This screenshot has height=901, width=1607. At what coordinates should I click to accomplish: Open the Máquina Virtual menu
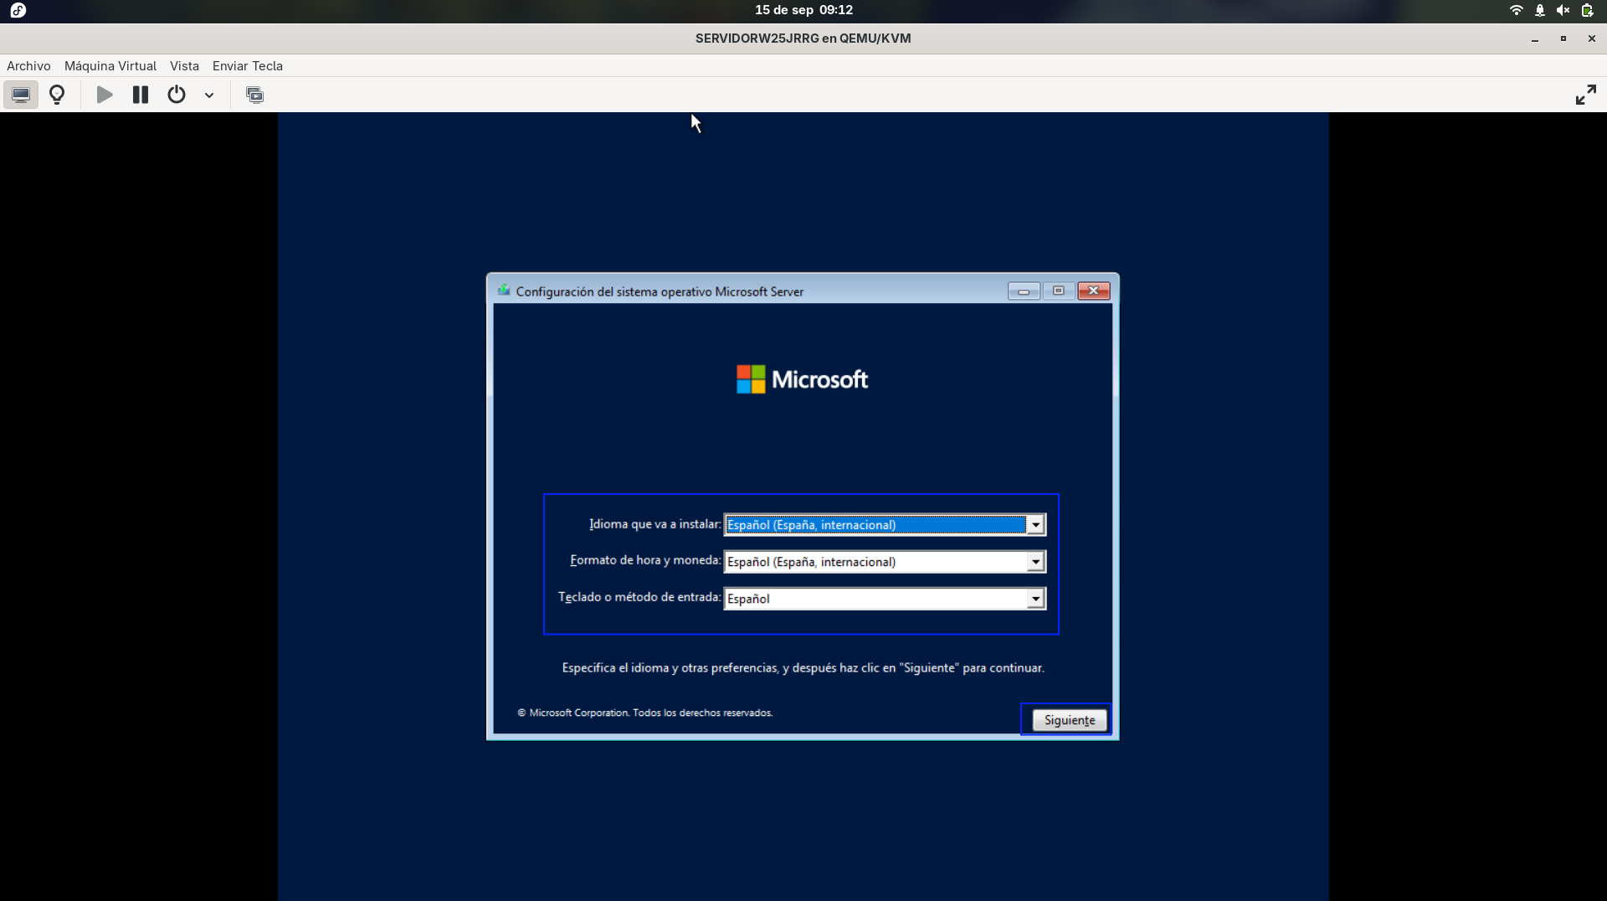[x=110, y=66]
